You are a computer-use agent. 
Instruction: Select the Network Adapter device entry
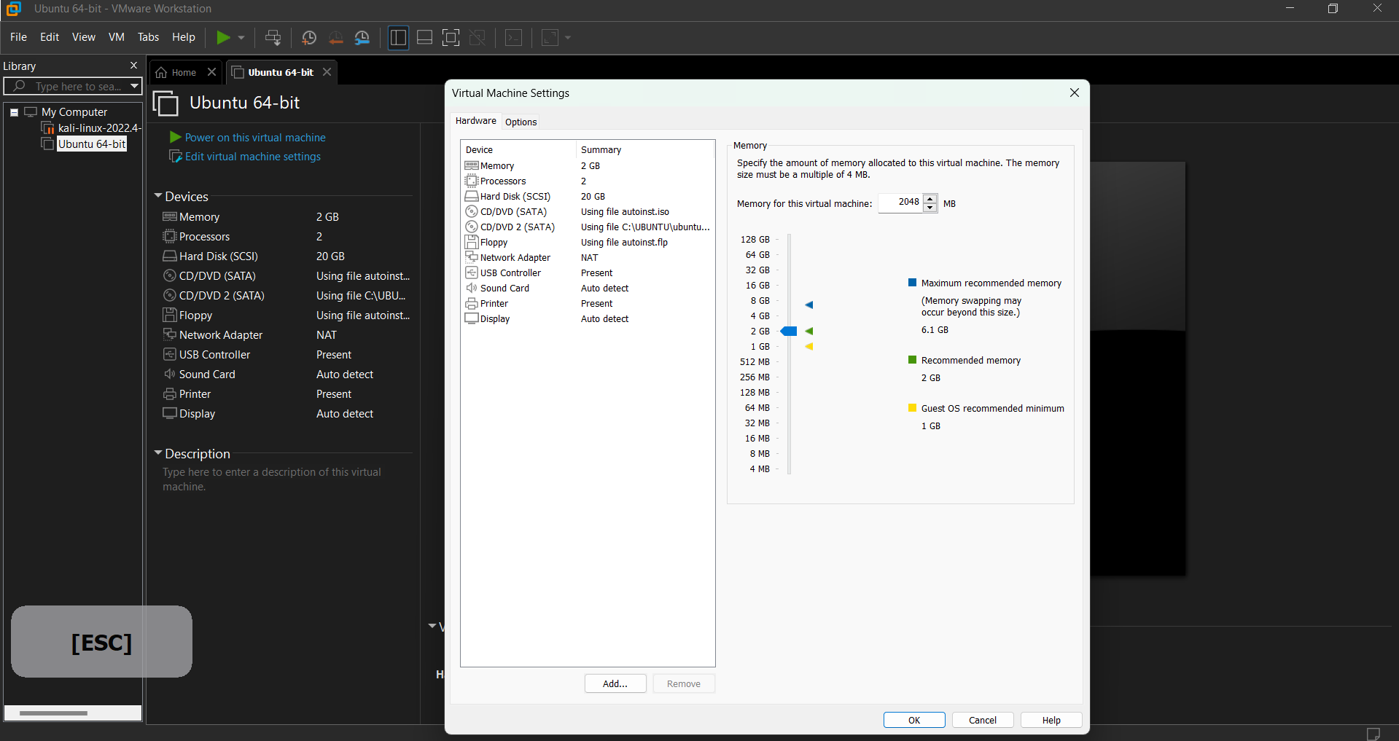coord(515,257)
